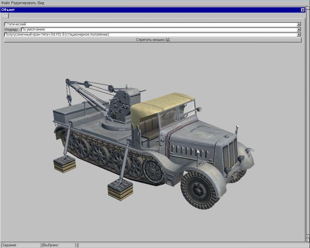Expand the Sd.Kfz.9 object dropdown arrow
This screenshot has width=310, height=248.
click(x=299, y=34)
